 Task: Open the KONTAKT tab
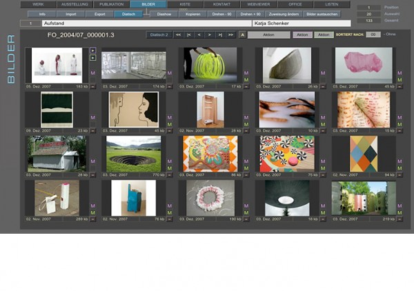[x=221, y=4]
